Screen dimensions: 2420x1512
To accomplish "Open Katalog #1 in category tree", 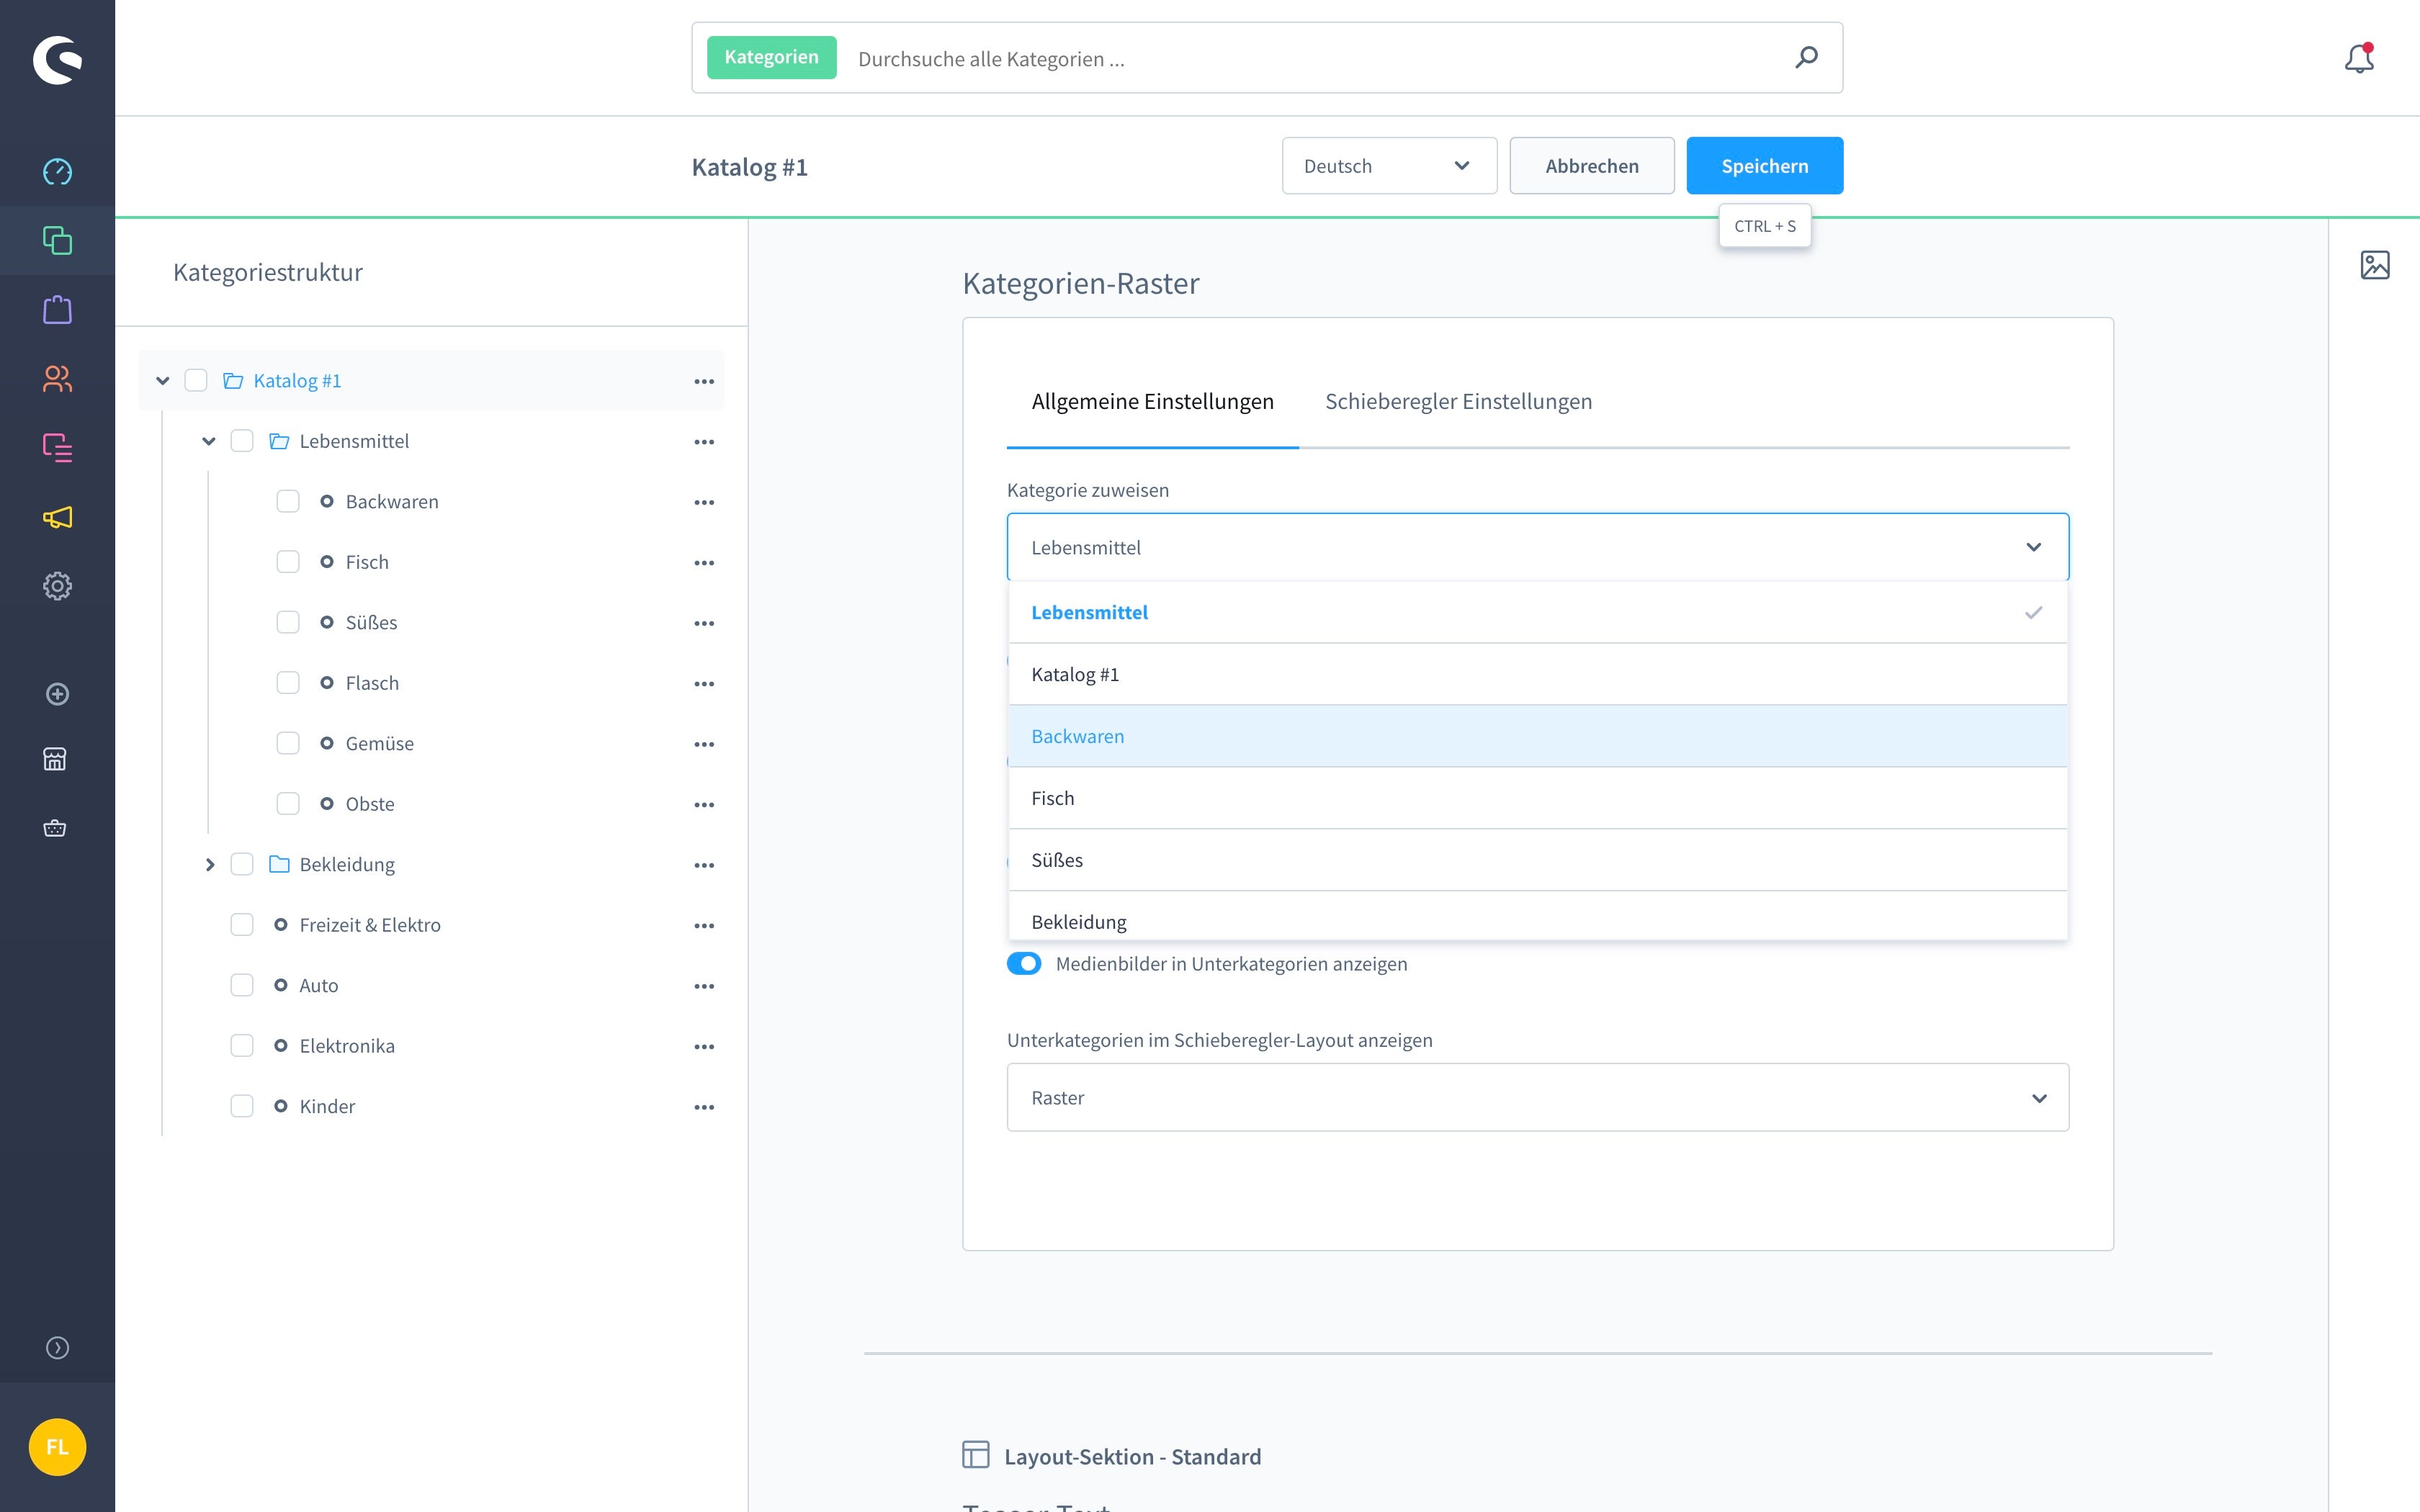I will click(x=297, y=380).
